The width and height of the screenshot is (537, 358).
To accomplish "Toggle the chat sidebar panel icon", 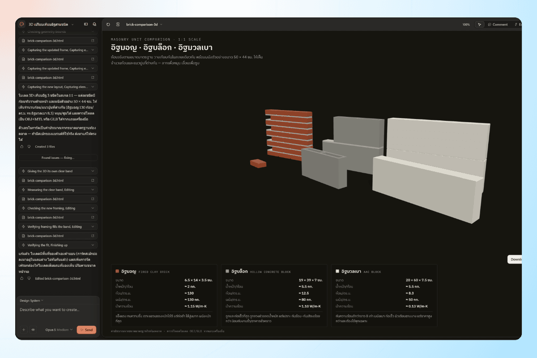I will tap(86, 24).
